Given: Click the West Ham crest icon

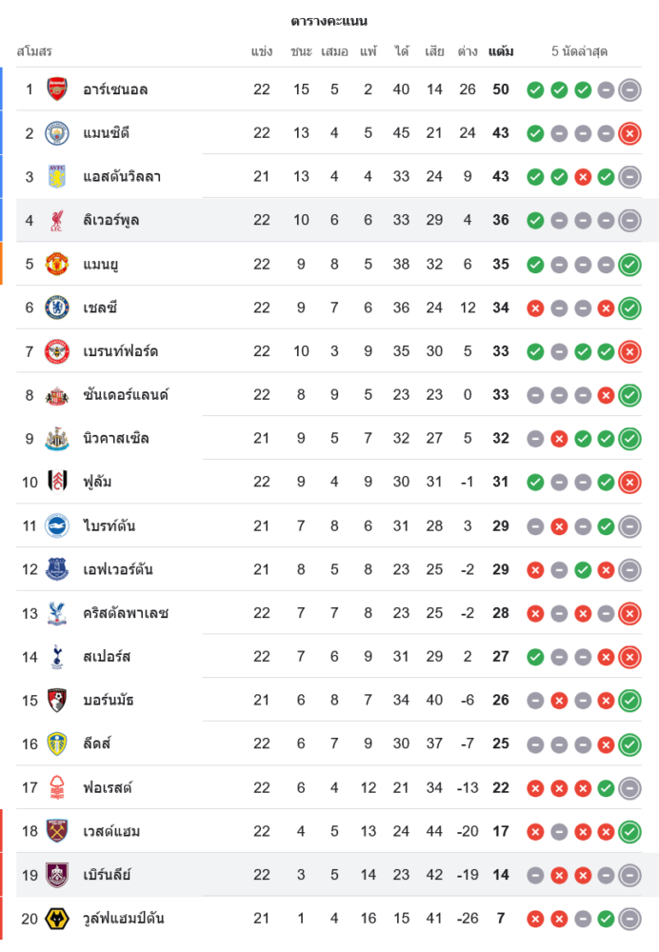Looking at the screenshot, I should tap(57, 831).
